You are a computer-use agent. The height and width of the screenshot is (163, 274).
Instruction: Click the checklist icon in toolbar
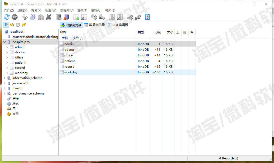coord(148,17)
